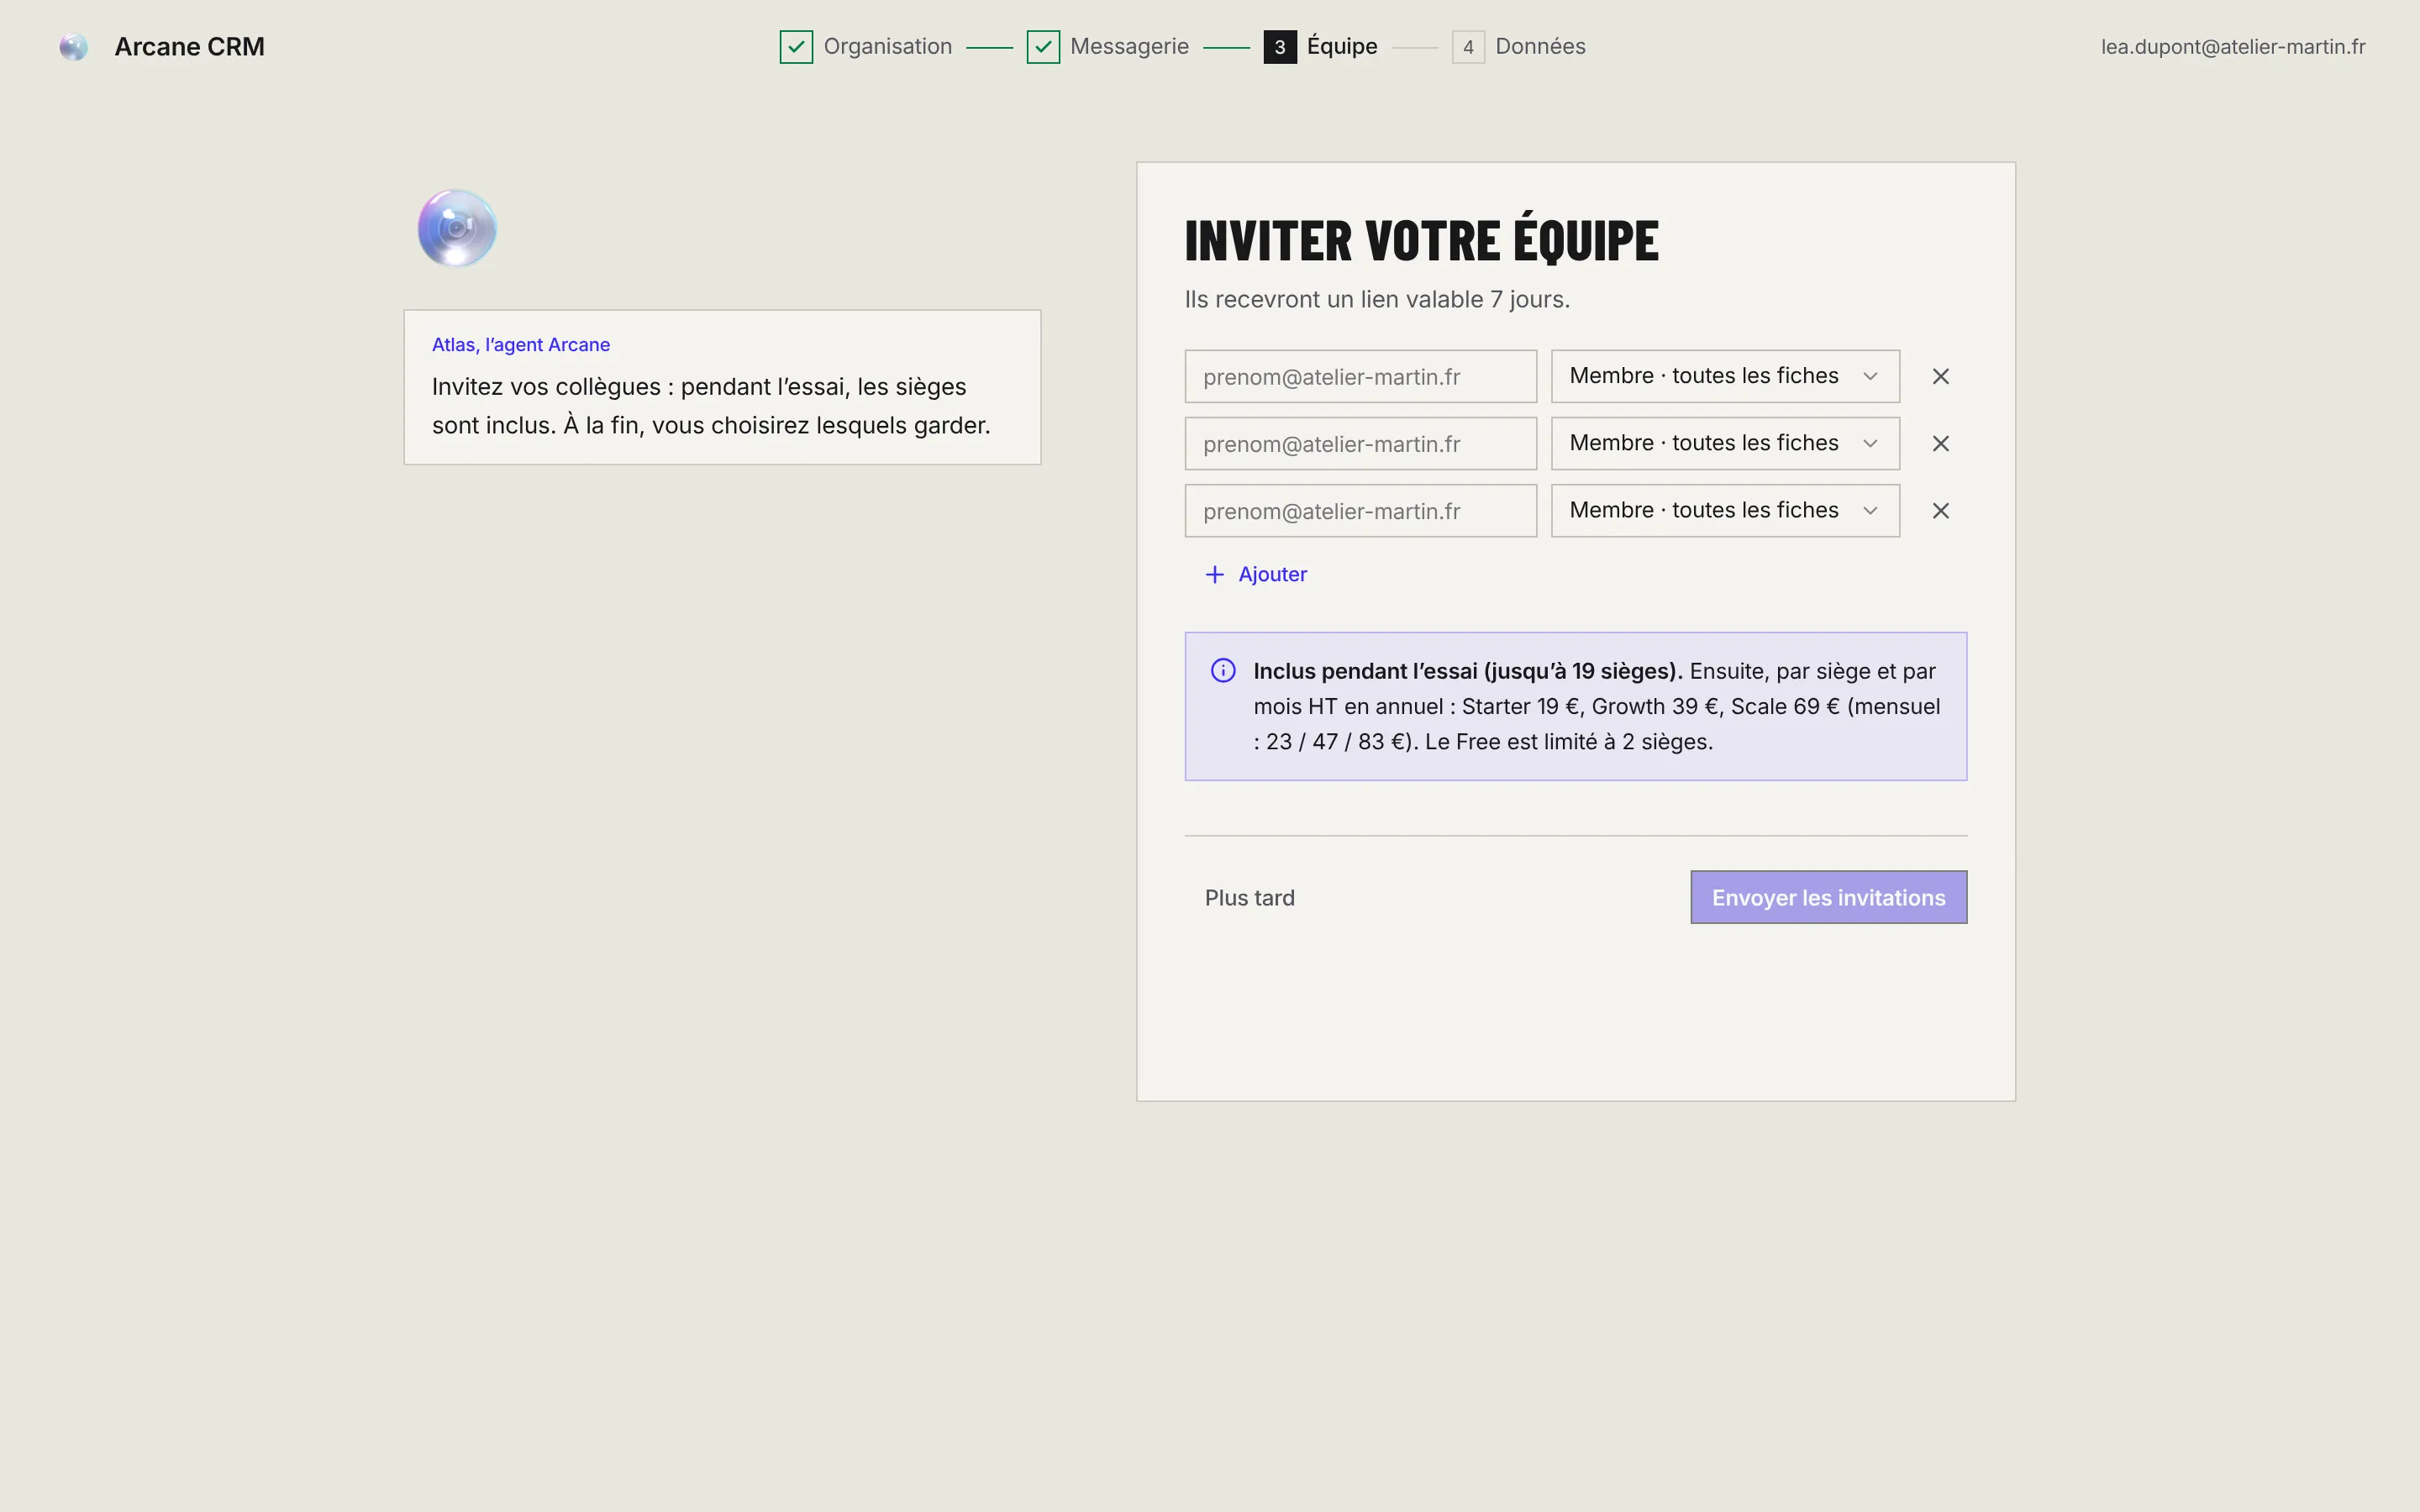Remove the second invitation row
2420x1512 pixels.
[1940, 443]
